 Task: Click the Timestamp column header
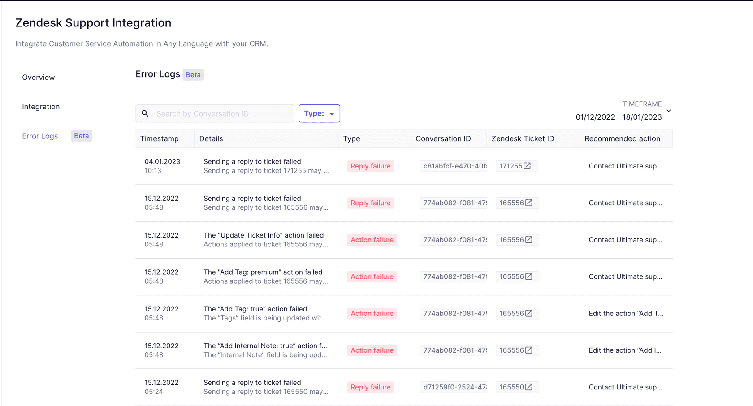(160, 138)
